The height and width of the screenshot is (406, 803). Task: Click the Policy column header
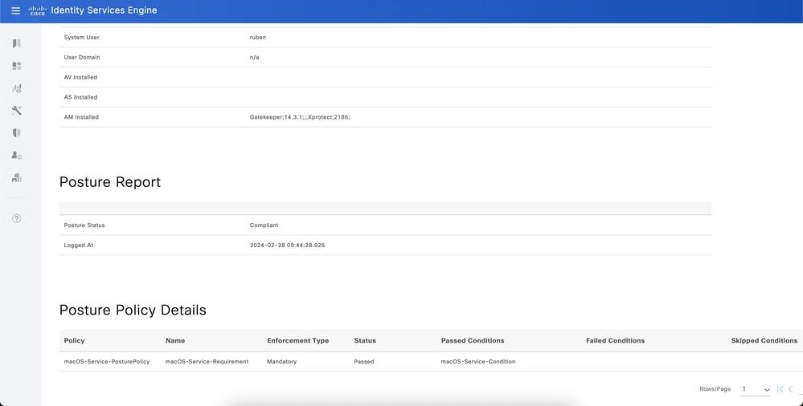coord(74,340)
